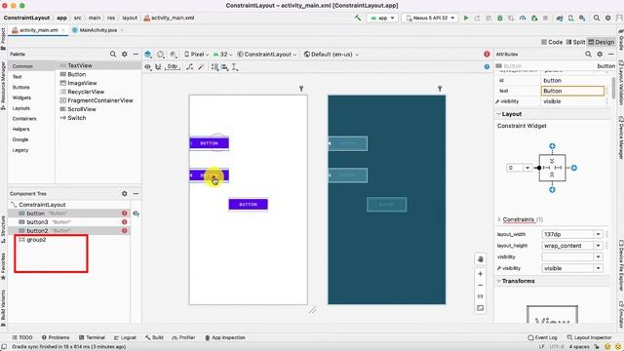624x351 pixels.
Task: Open the app run configuration dropdown
Action: tap(382, 18)
